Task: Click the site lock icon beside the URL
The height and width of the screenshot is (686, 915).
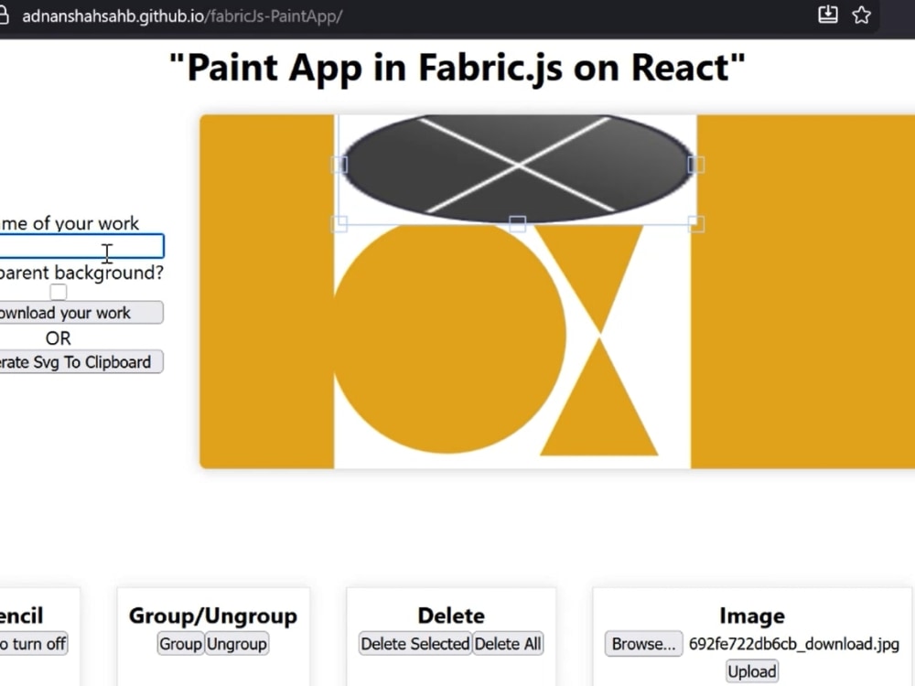Action: tap(4, 16)
